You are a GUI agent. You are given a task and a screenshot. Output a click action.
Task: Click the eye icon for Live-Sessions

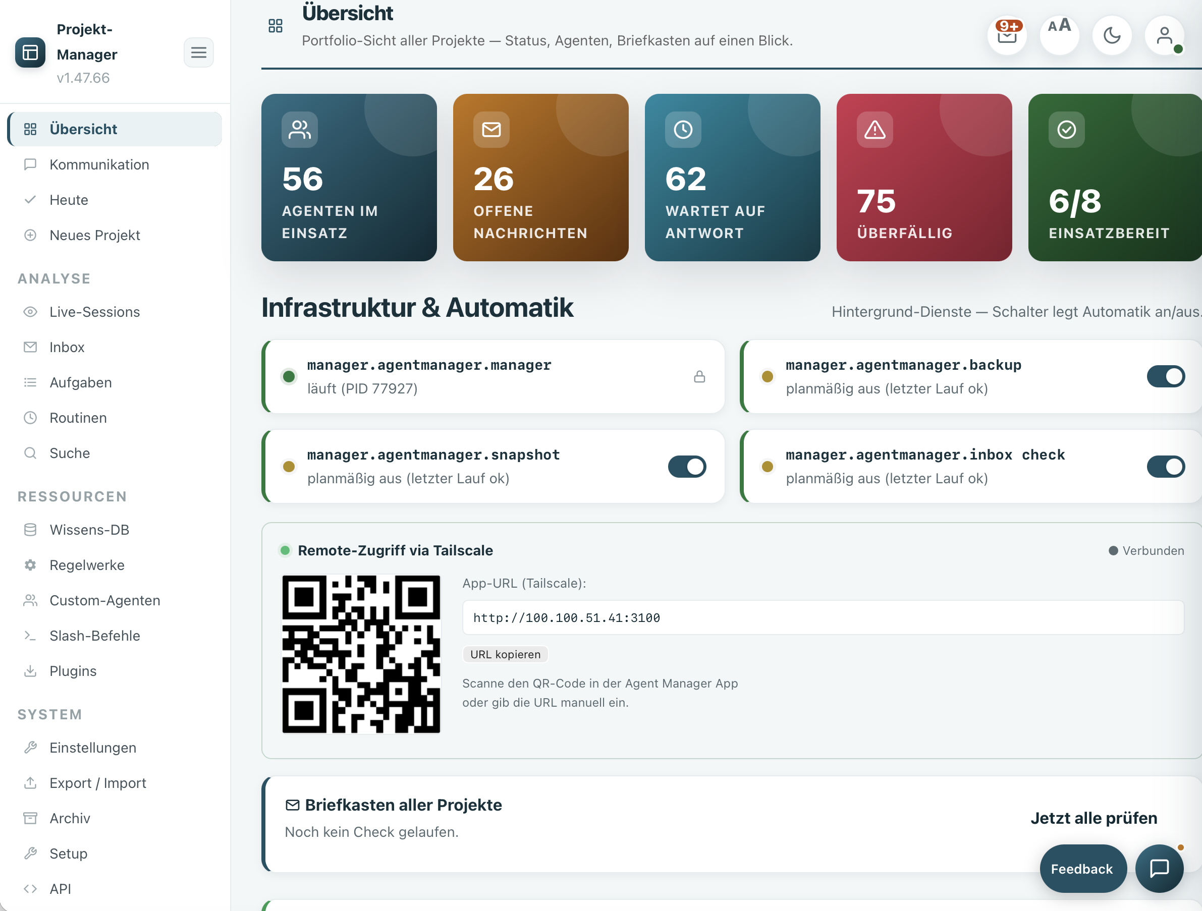click(30, 312)
